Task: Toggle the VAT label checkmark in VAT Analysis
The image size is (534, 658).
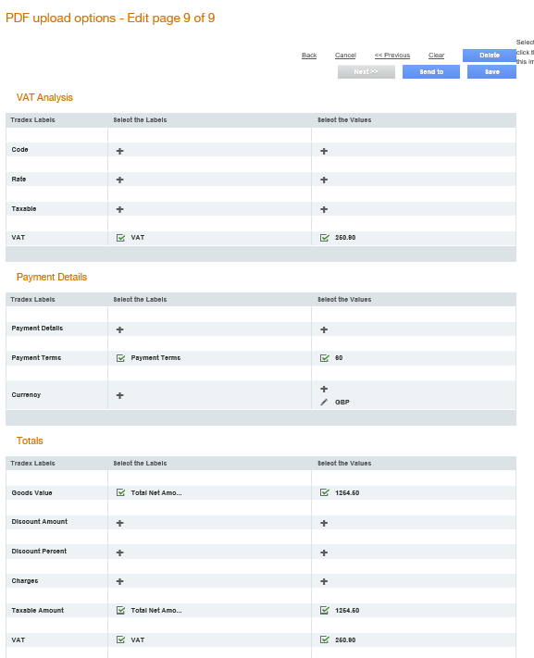Action: coord(120,238)
